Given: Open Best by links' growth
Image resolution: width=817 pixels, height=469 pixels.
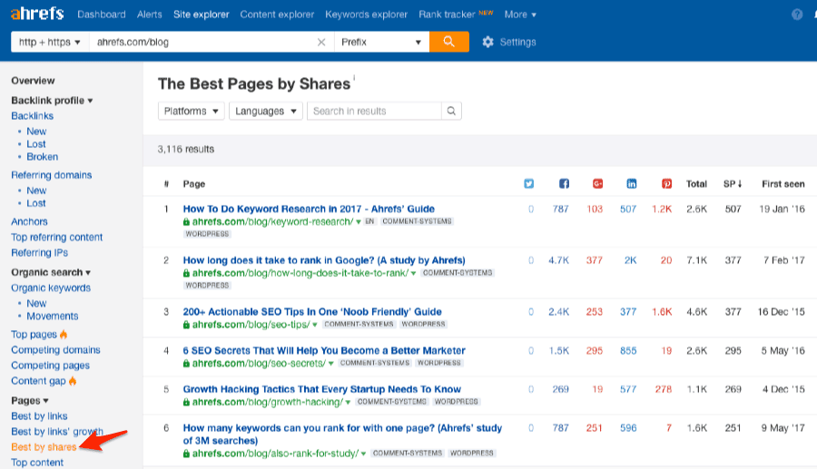Looking at the screenshot, I should pyautogui.click(x=57, y=432).
